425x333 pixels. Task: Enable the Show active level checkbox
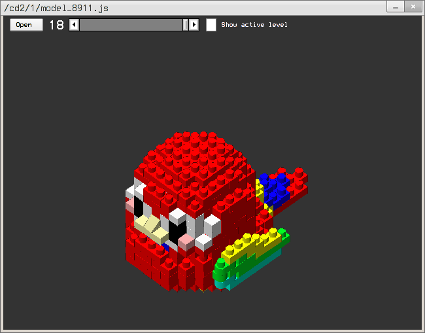[211, 25]
